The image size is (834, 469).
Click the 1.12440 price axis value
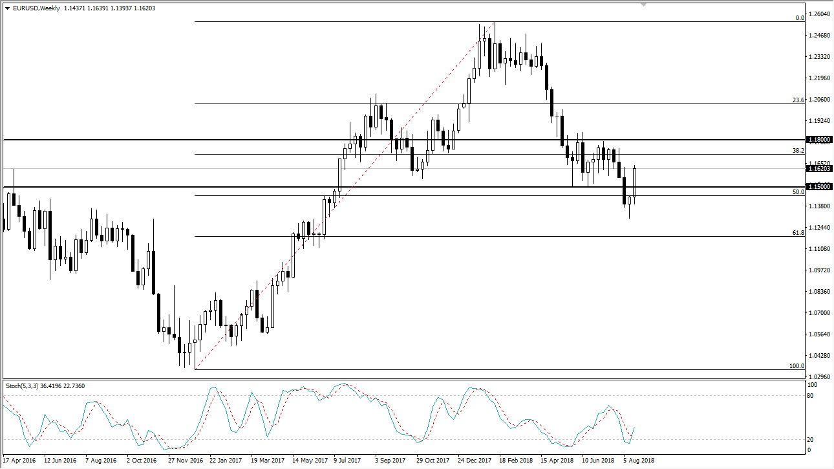[x=819, y=228]
